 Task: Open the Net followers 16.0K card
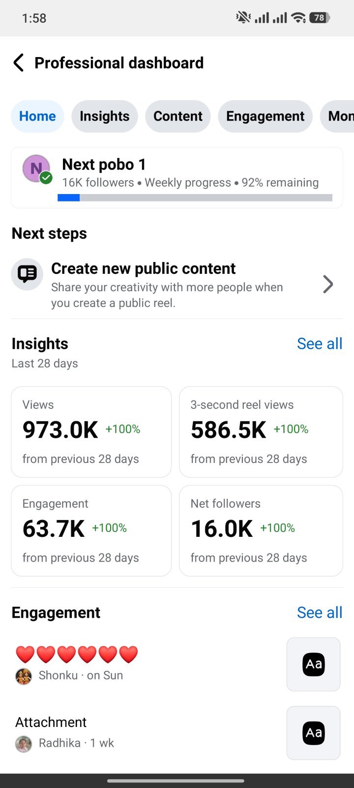[x=261, y=531]
